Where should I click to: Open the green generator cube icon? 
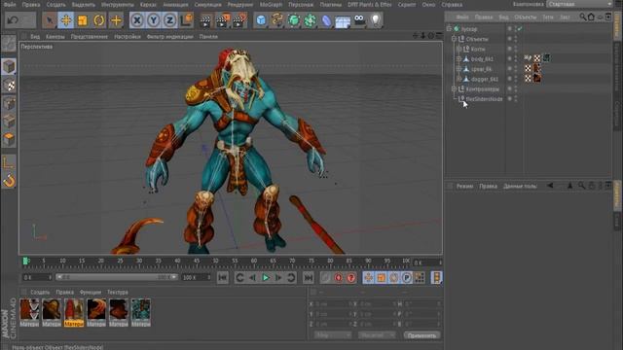coord(294,20)
